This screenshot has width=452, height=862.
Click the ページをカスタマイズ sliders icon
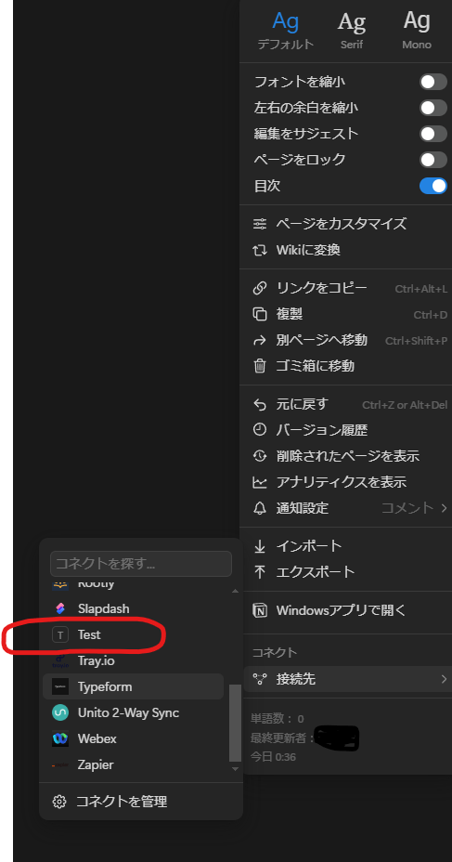[x=260, y=224]
